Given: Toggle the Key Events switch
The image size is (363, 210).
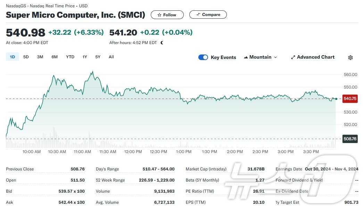Looking at the screenshot, I should [203, 57].
